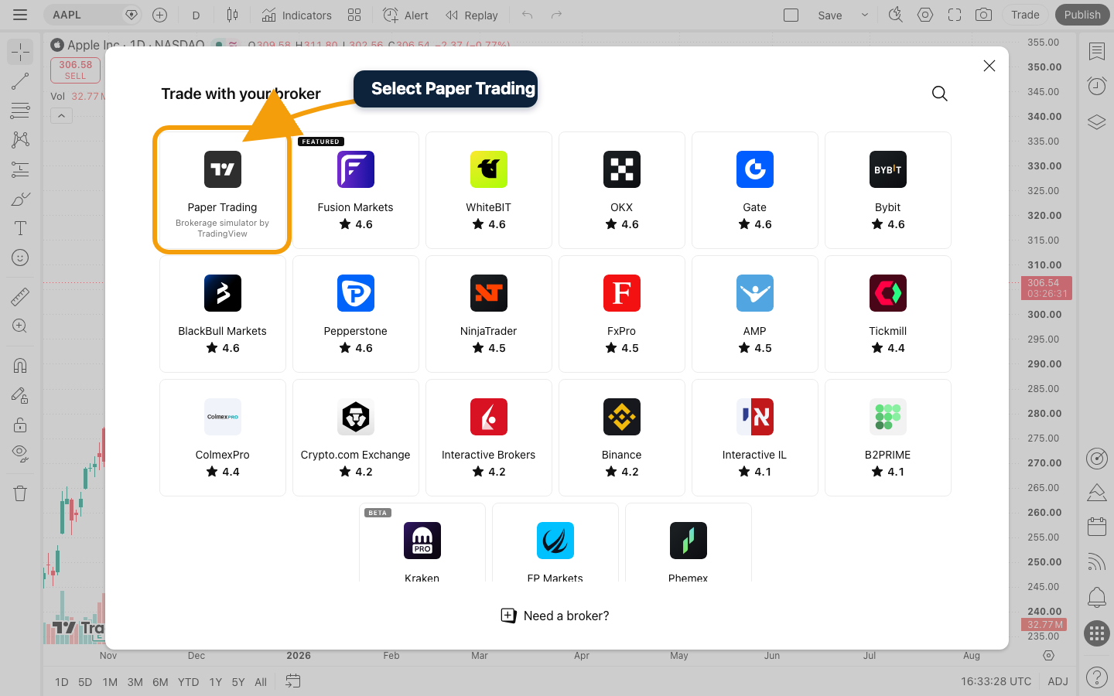Select the ColmexPro broker
Viewport: 1114px width, 696px height.
pyautogui.click(x=223, y=438)
